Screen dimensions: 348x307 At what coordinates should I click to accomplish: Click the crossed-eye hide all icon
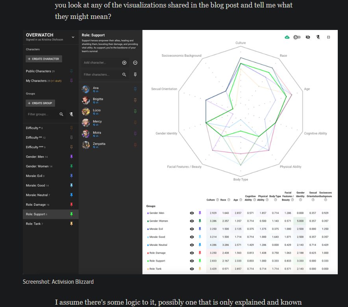(307, 37)
